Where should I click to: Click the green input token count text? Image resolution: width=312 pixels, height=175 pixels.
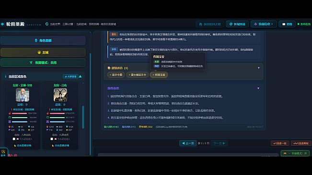click(x=111, y=127)
